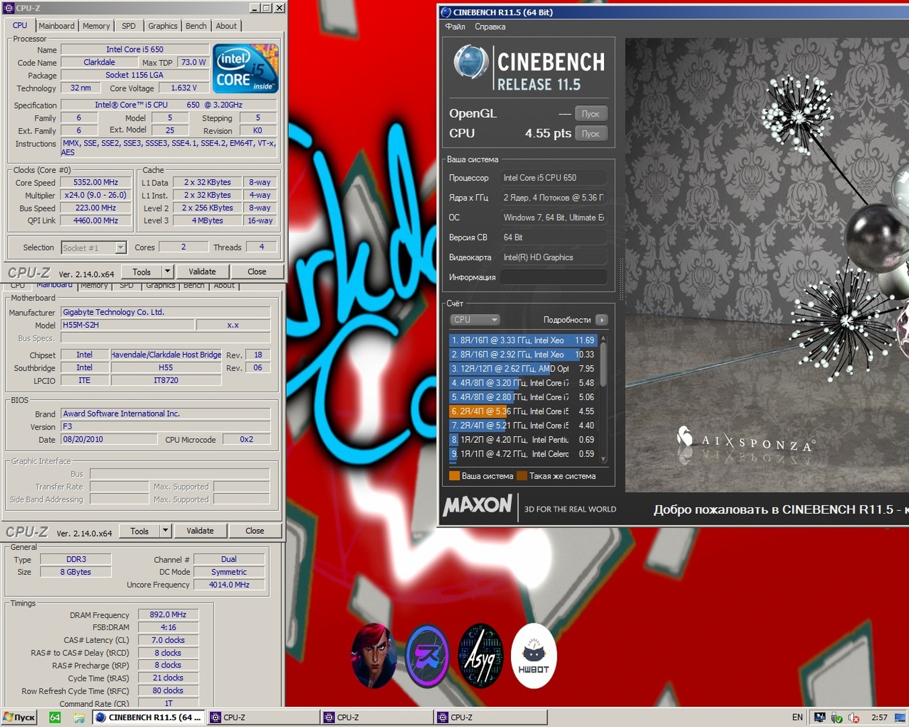Click the Cinebench ranking list scrollbar thumb

pos(603,364)
